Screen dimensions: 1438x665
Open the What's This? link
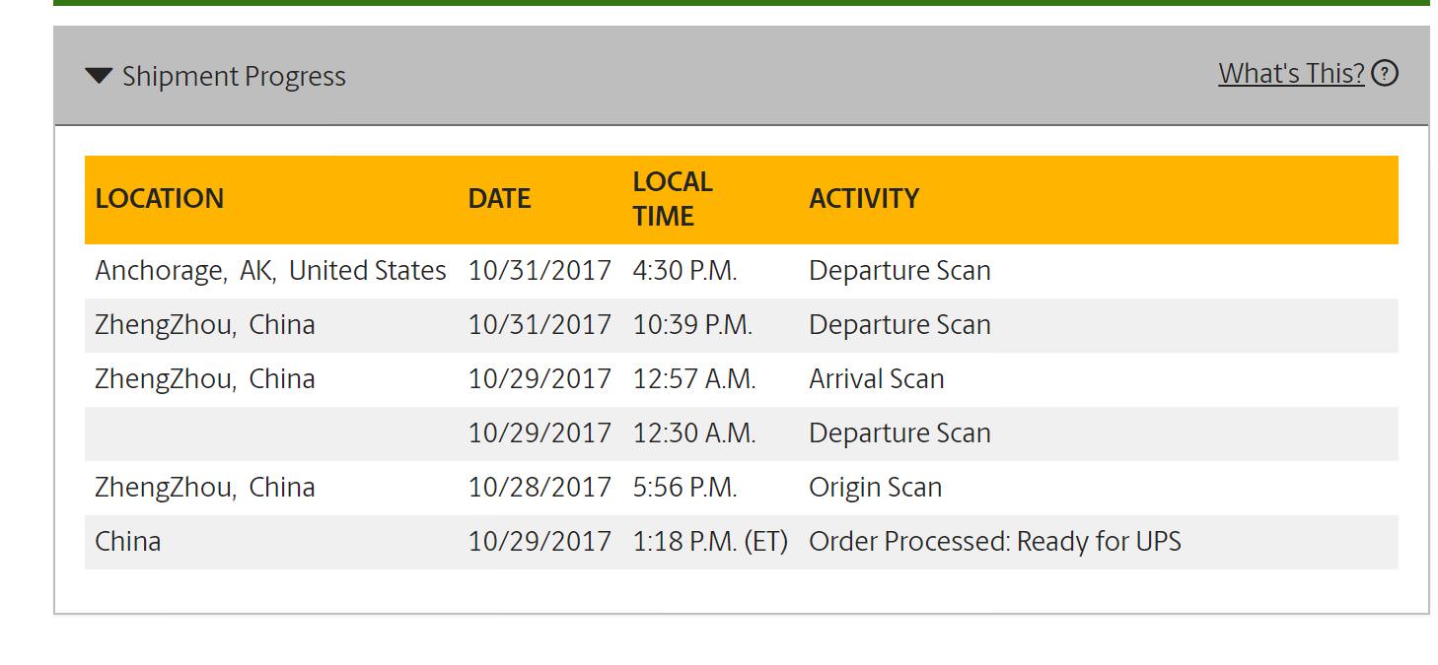pos(1291,73)
